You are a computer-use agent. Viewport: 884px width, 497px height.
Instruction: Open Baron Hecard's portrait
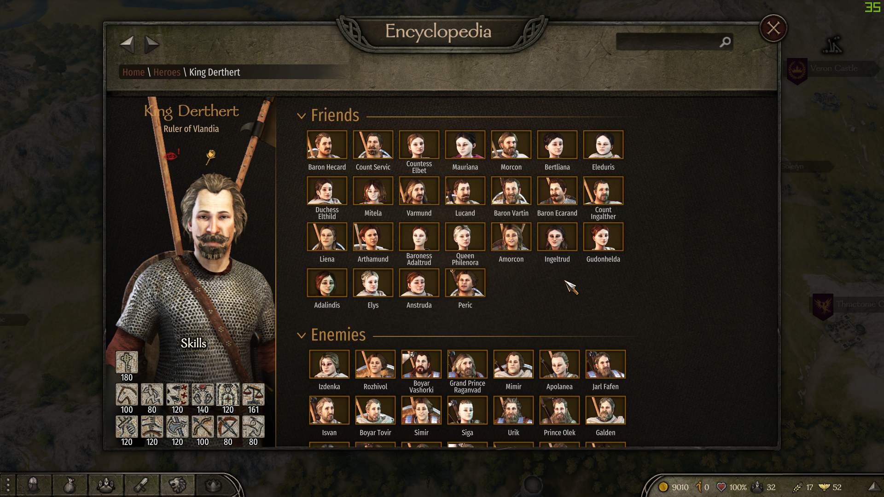pos(327,145)
